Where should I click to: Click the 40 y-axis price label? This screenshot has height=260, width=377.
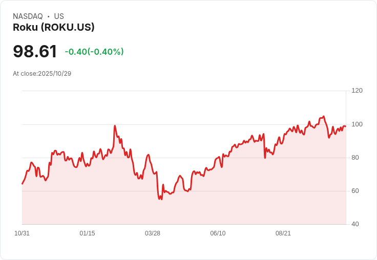pyautogui.click(x=355, y=224)
